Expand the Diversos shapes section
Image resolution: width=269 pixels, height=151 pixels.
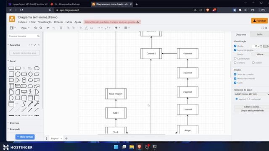[14, 123]
